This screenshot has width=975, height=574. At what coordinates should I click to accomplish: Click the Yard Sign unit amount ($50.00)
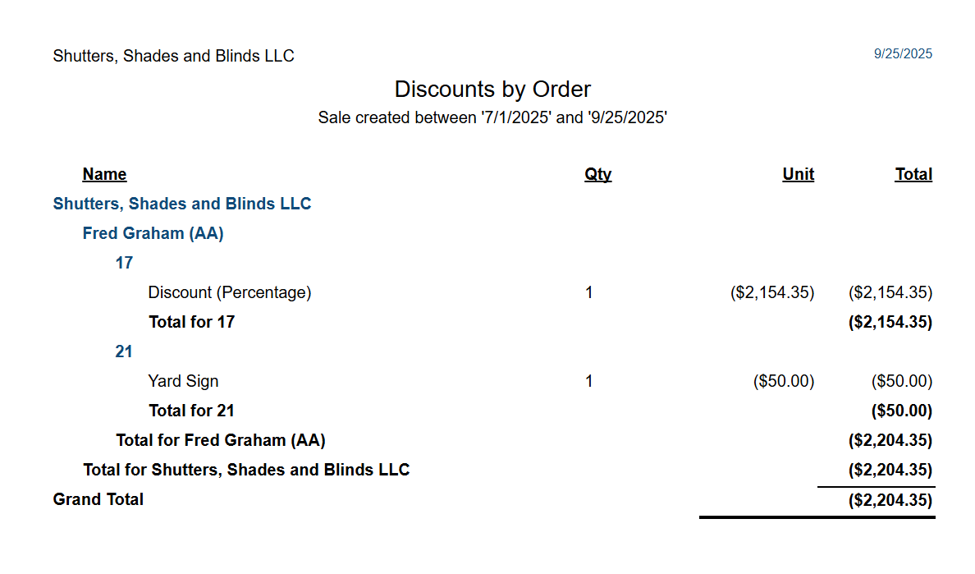(x=784, y=381)
